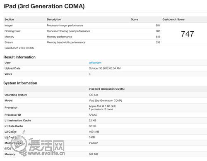Select 'Apple A5X @ 1.00 GHz' processor value
207x161 pixels.
(x=102, y=106)
